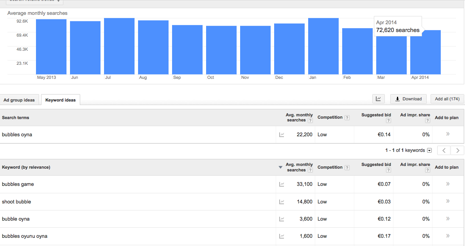465x246 pixels.
Task: Open rows-per-page dropdown next to 1 - 1 of 1 keywords
Action: (x=429, y=150)
